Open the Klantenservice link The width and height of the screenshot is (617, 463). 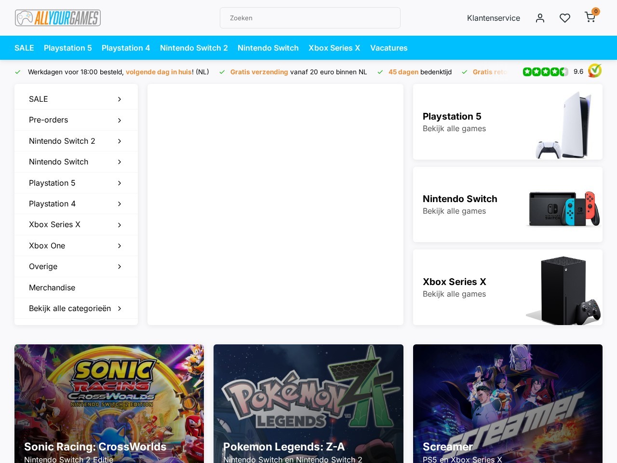[x=493, y=18]
